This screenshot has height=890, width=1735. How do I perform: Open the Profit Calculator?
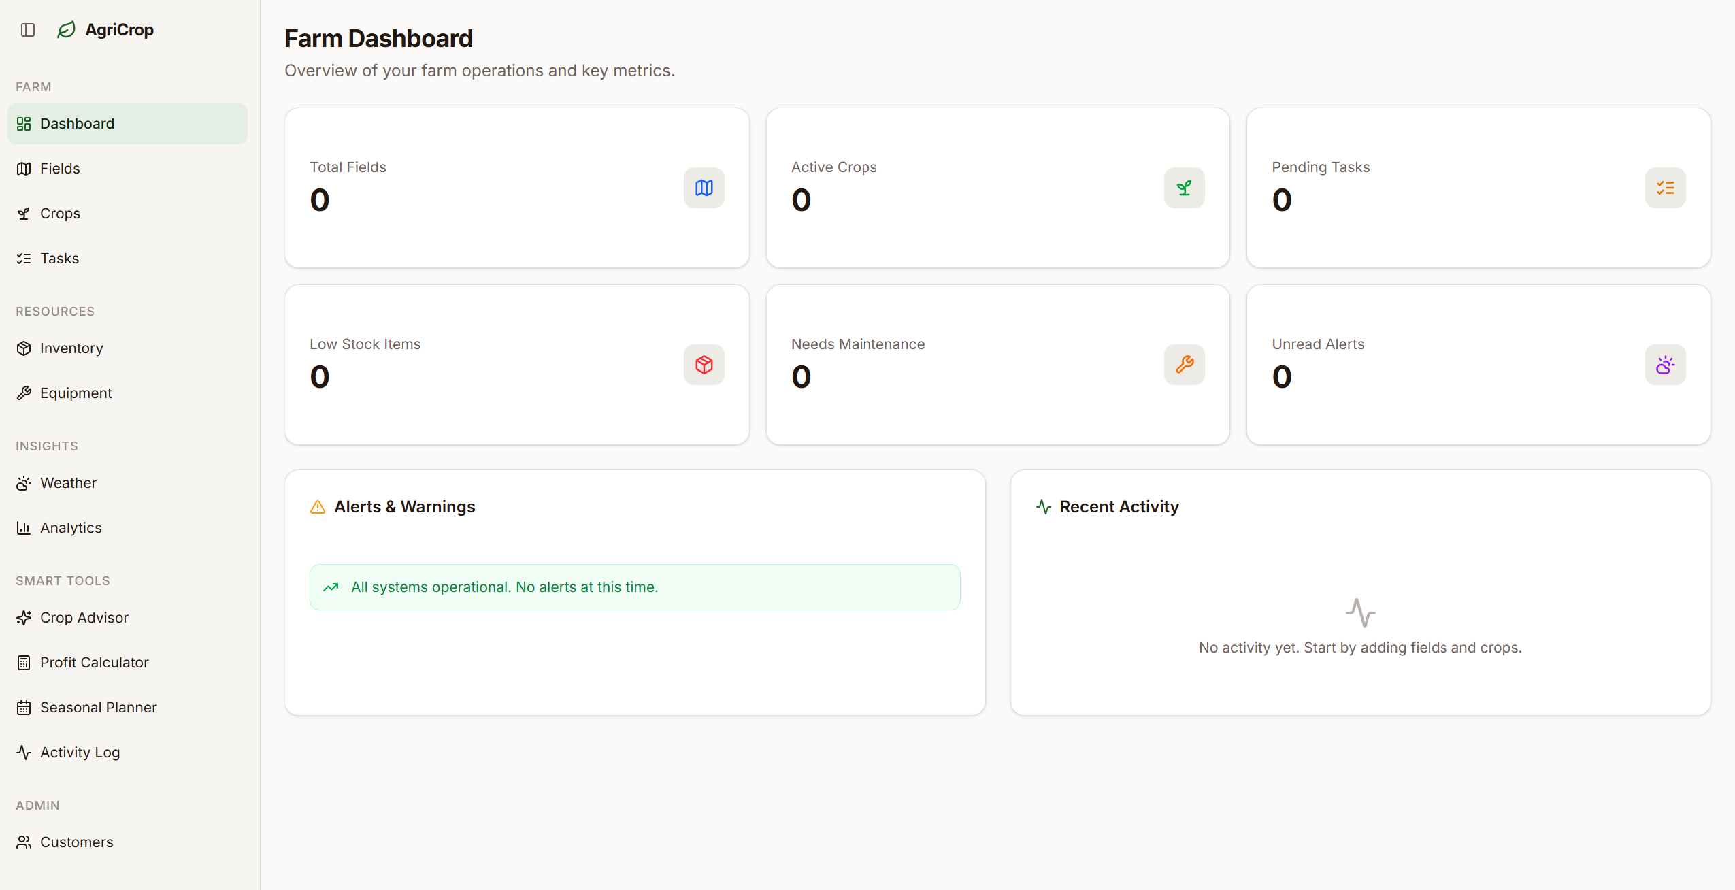(94, 663)
